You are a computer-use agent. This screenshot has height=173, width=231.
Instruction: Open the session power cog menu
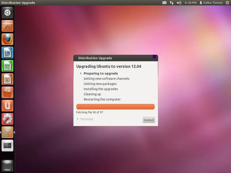[227, 3]
